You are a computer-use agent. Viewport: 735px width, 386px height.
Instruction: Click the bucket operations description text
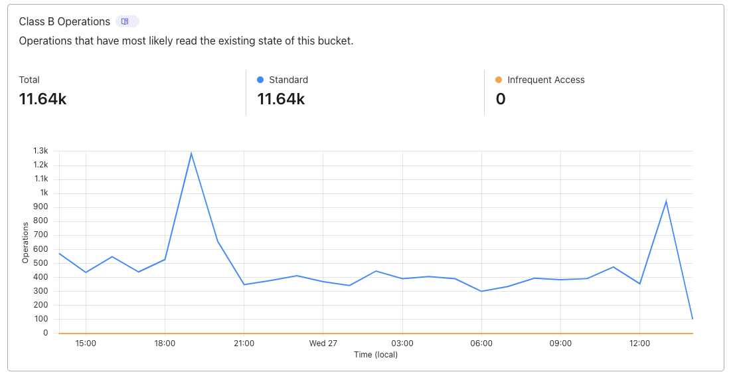coord(186,41)
